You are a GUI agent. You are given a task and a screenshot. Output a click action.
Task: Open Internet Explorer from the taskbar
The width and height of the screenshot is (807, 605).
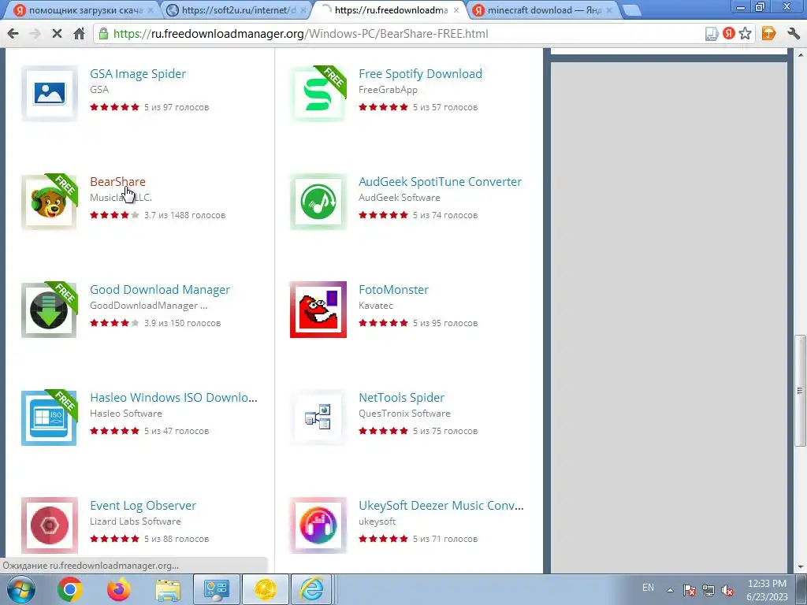point(312,589)
